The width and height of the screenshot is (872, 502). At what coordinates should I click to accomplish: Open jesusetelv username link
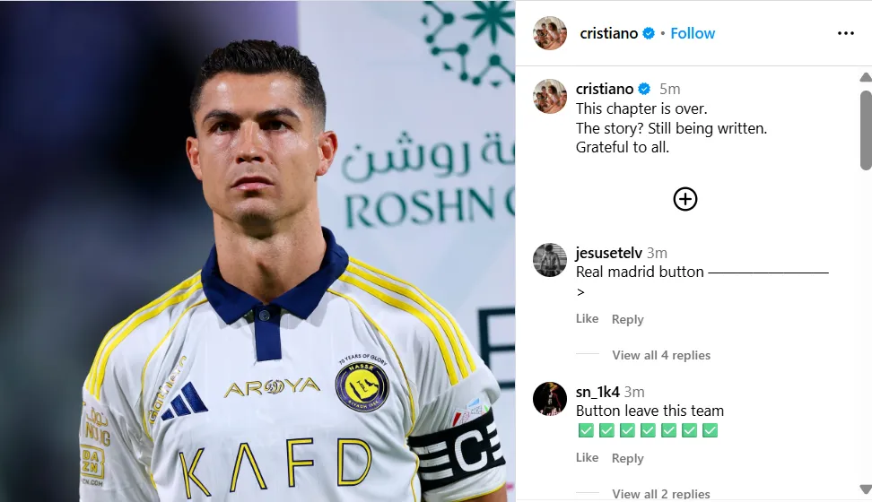point(609,253)
